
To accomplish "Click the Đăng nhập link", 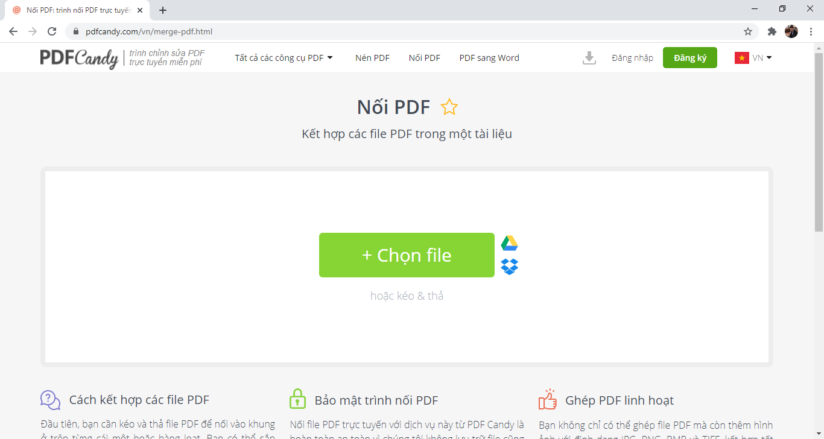I will click(x=632, y=58).
